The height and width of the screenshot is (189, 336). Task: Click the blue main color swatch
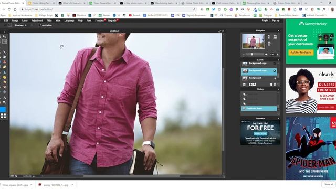coord(3,110)
